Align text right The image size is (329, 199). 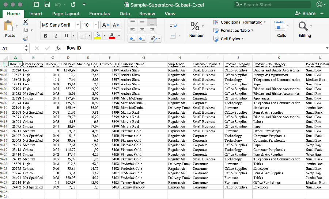pyautogui.click(x=152, y=30)
